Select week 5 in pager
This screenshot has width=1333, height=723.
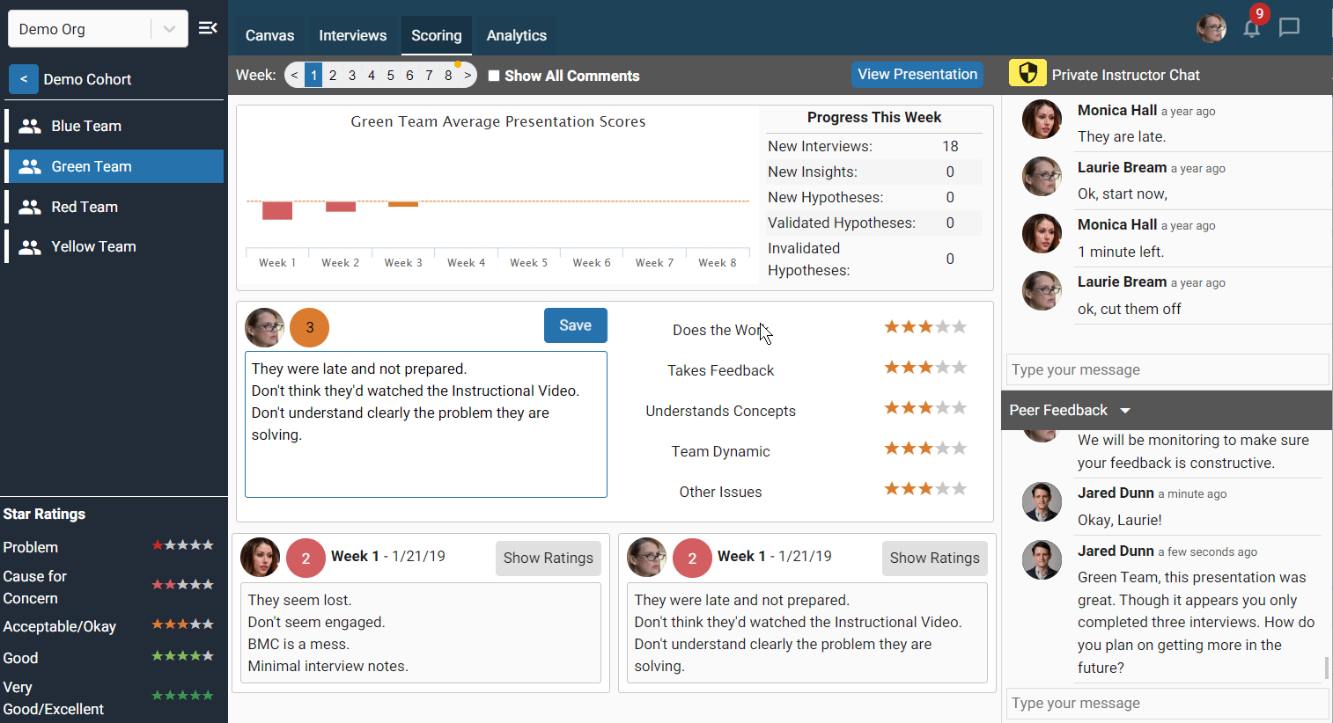390,75
